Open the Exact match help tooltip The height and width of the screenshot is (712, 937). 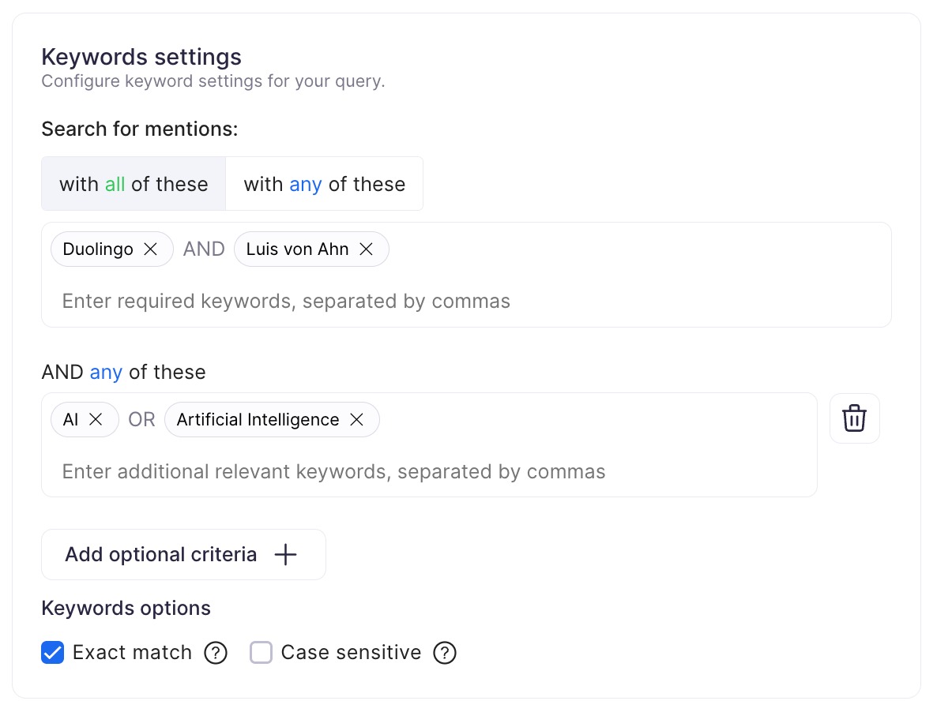coord(215,653)
